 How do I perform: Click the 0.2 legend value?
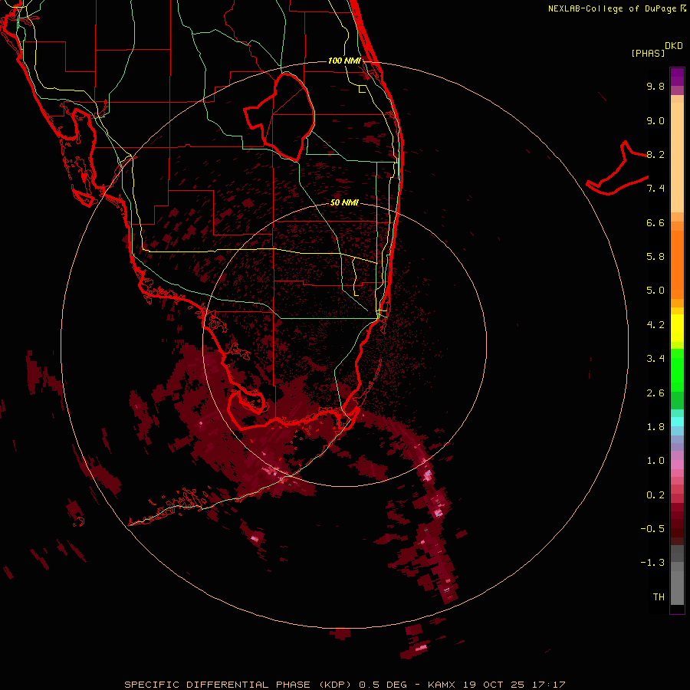(x=655, y=495)
